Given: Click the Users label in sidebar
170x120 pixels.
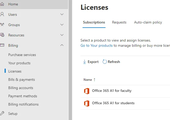Looking at the screenshot, I should 13,14.
